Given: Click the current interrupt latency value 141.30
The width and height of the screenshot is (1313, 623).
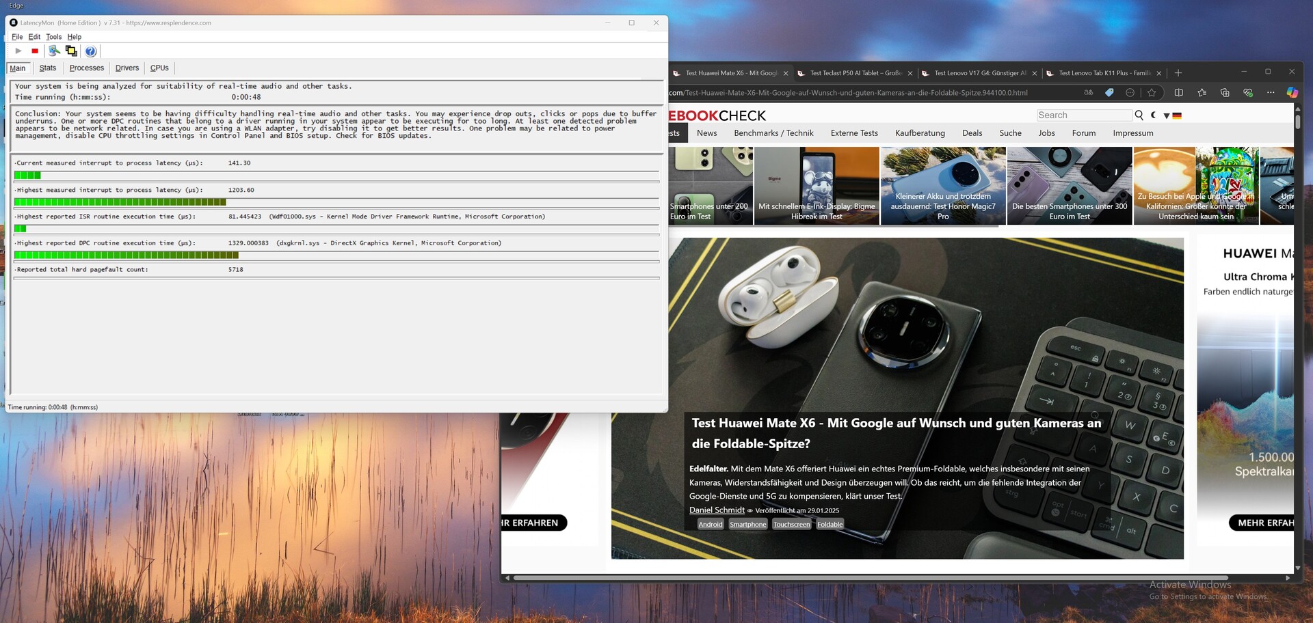Looking at the screenshot, I should (x=239, y=163).
